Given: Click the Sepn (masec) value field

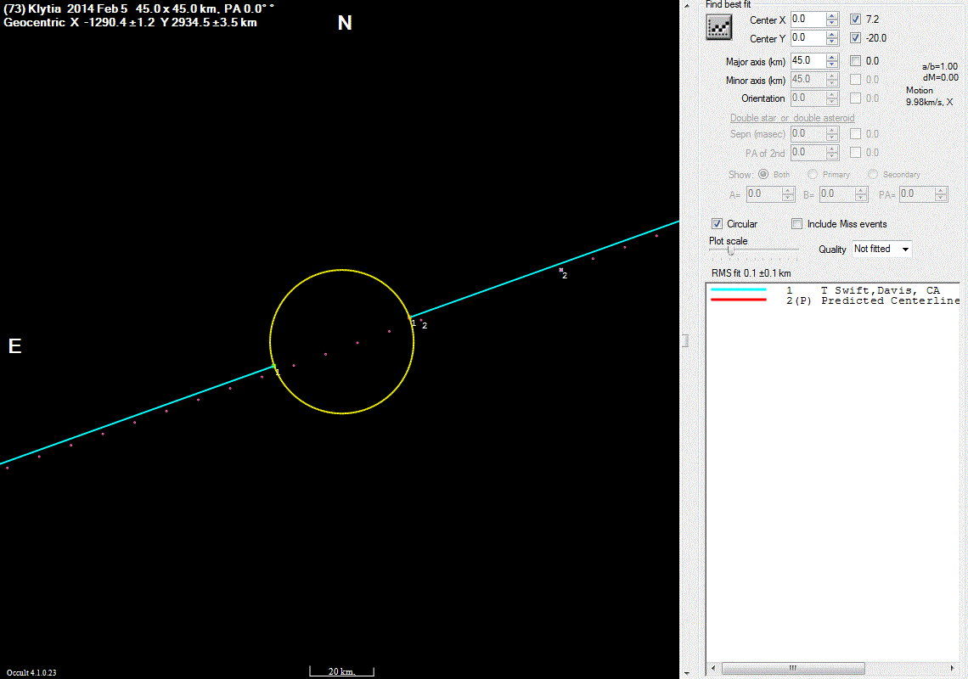Looking at the screenshot, I should (x=808, y=133).
